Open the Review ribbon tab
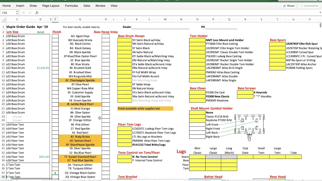 click(100, 6)
